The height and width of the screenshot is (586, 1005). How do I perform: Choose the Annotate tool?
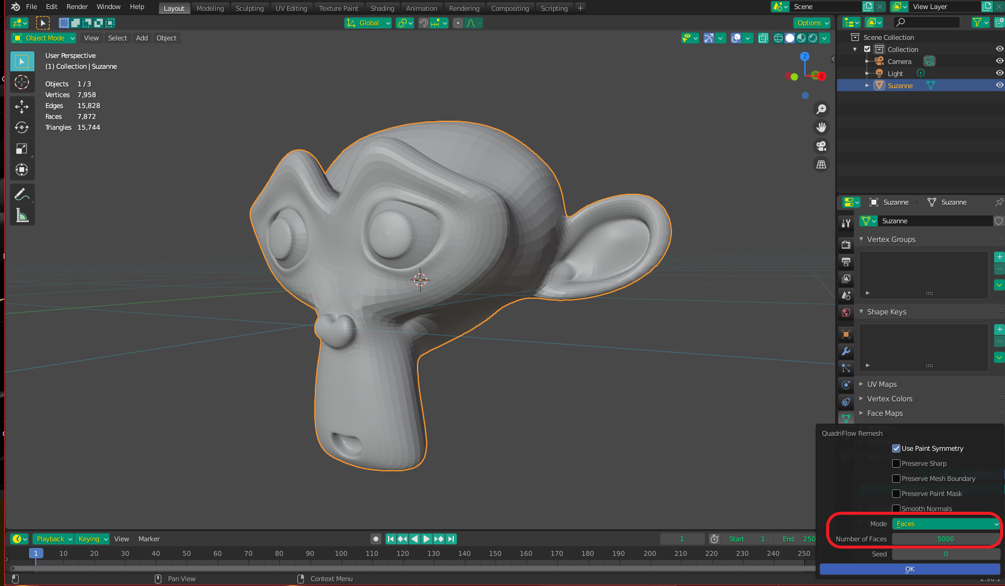click(x=22, y=194)
